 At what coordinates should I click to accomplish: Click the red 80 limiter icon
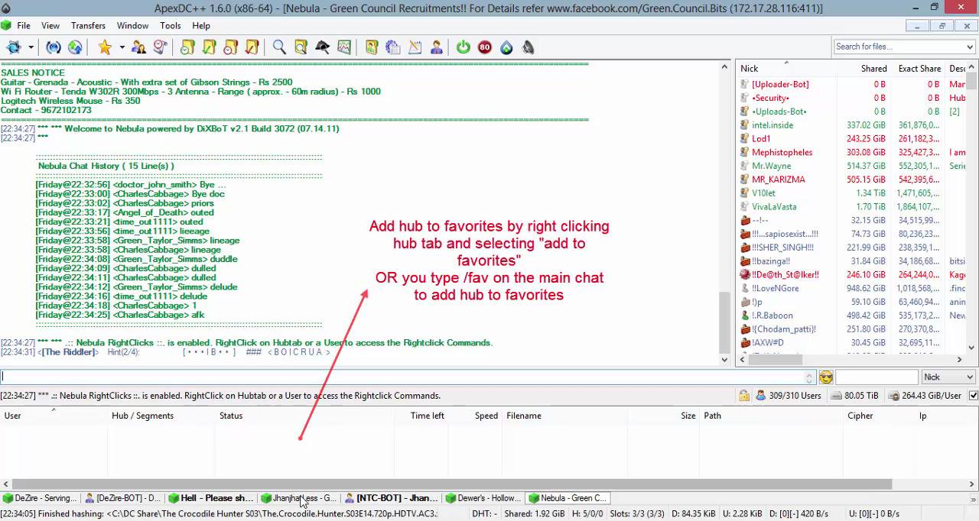(484, 47)
